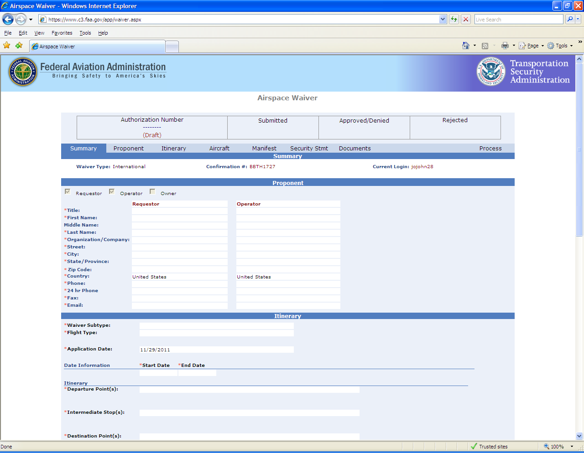Click the Print icon

coord(505,46)
